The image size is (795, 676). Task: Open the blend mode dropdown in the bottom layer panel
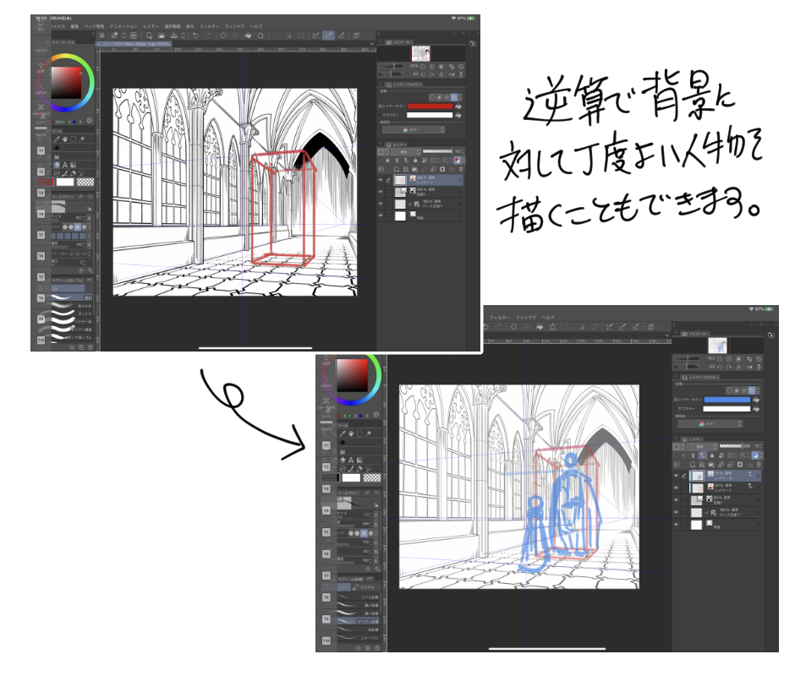click(x=700, y=446)
